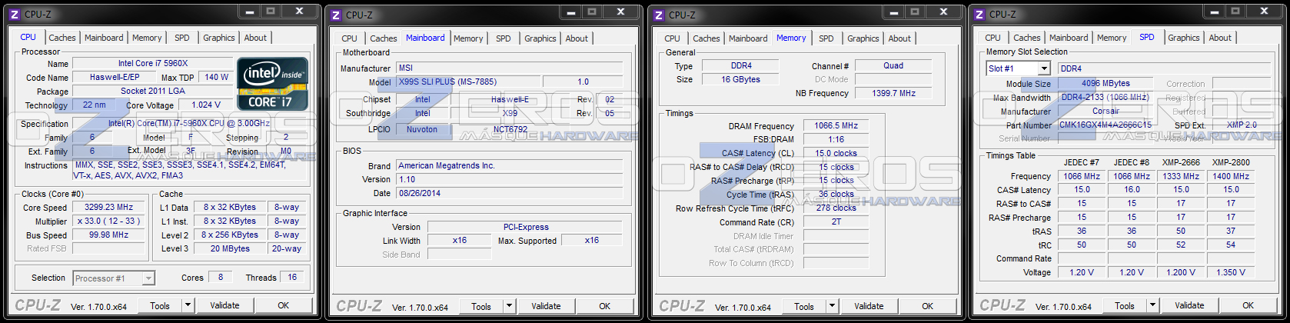Screen dimensions: 1290x323
Task: Click the Socket 2011 LGA package value
Action: [x=153, y=91]
